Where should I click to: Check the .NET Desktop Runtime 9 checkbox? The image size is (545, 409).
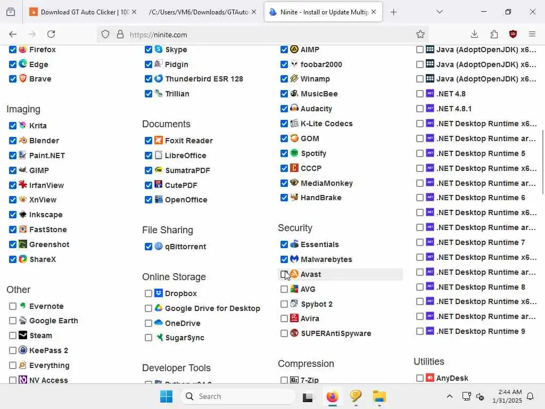pos(420,331)
